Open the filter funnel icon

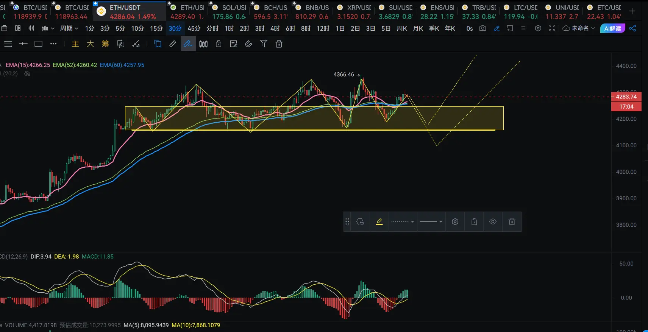264,44
